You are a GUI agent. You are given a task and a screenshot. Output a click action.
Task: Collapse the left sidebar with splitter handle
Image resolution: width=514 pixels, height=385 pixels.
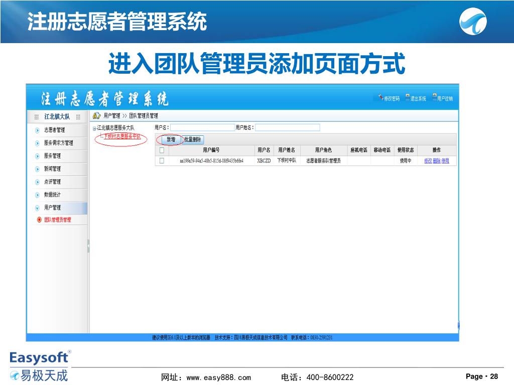click(88, 246)
